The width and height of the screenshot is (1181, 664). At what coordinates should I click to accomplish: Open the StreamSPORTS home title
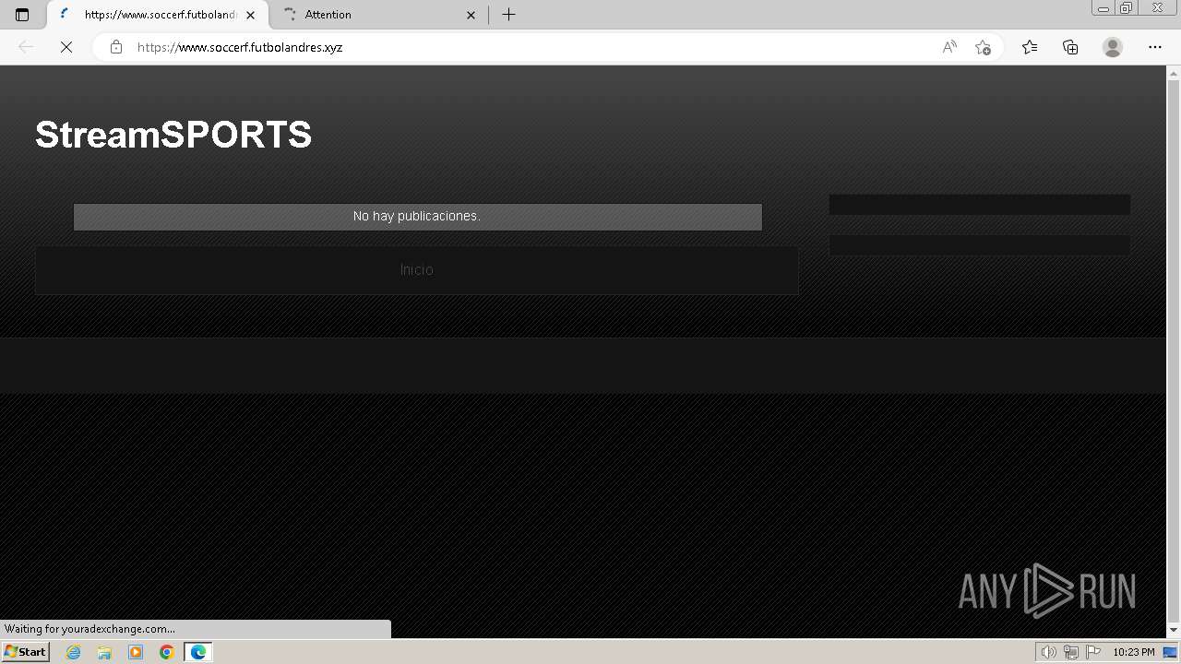pos(173,135)
